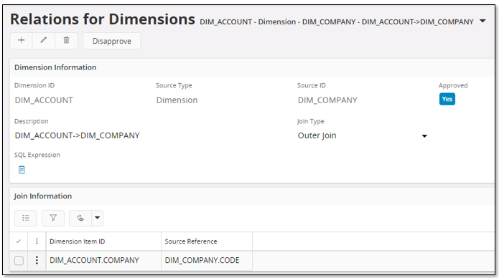Sort by Source Reference column header
This screenshot has width=499, height=278.
pyautogui.click(x=191, y=241)
